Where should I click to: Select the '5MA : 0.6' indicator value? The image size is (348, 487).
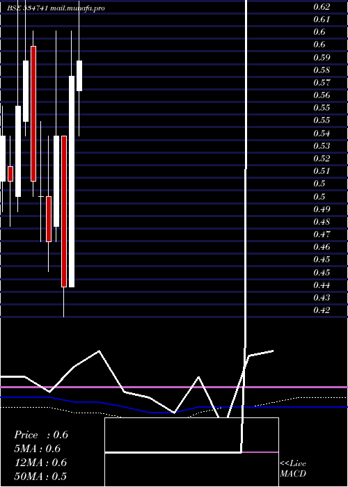click(x=38, y=449)
